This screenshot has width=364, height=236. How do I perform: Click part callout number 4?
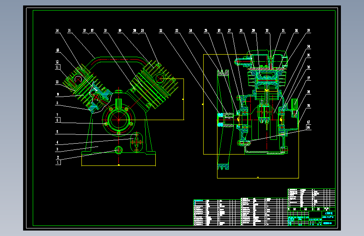57,142
